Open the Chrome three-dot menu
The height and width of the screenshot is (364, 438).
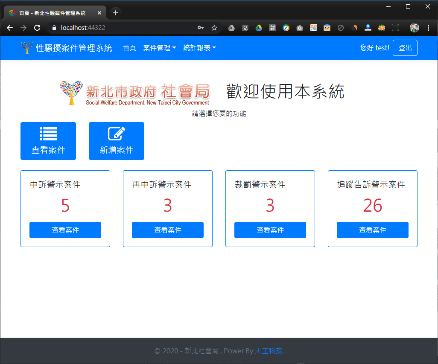(x=428, y=28)
